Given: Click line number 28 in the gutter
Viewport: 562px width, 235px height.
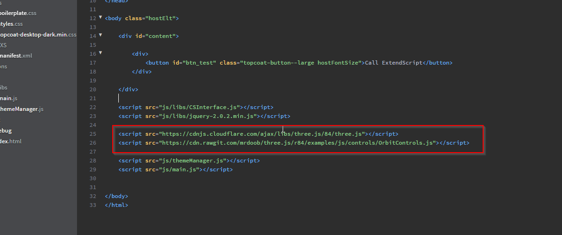Looking at the screenshot, I should 92,161.
